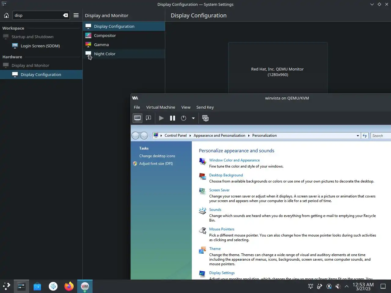Show virtual hardware details
This screenshot has height=293, width=391.
coord(148,118)
